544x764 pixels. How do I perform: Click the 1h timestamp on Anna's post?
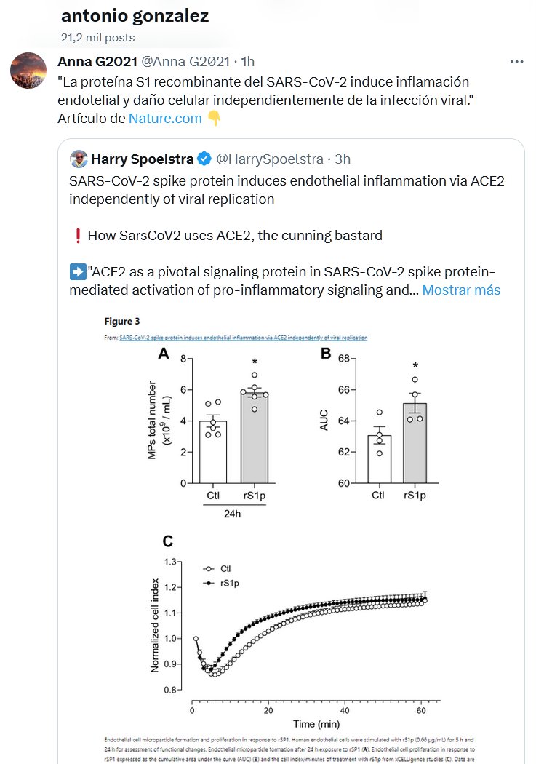[x=247, y=61]
